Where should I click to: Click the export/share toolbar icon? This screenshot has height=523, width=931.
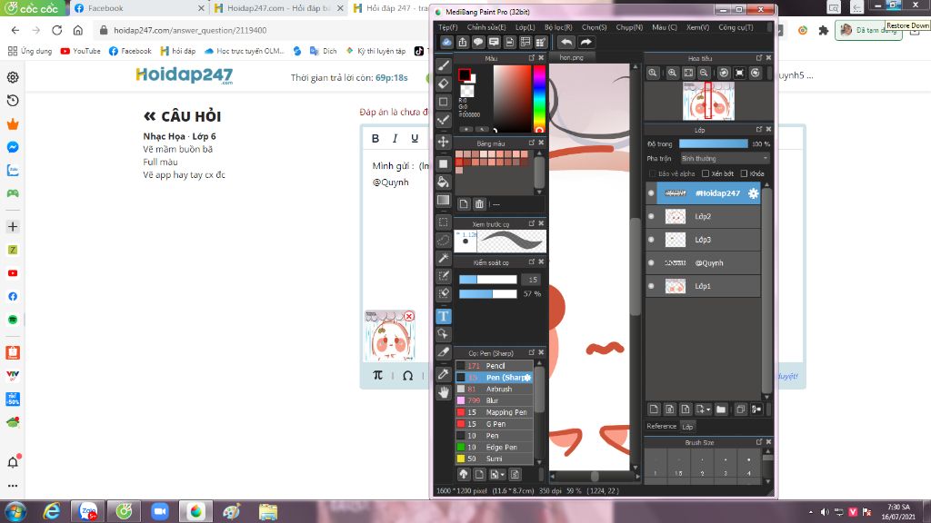click(463, 42)
